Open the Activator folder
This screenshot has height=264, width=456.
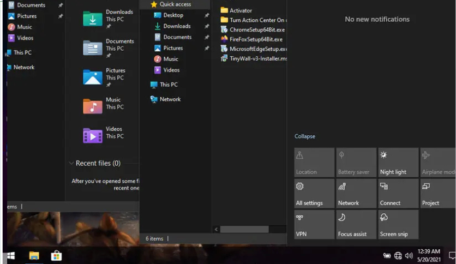[236, 10]
